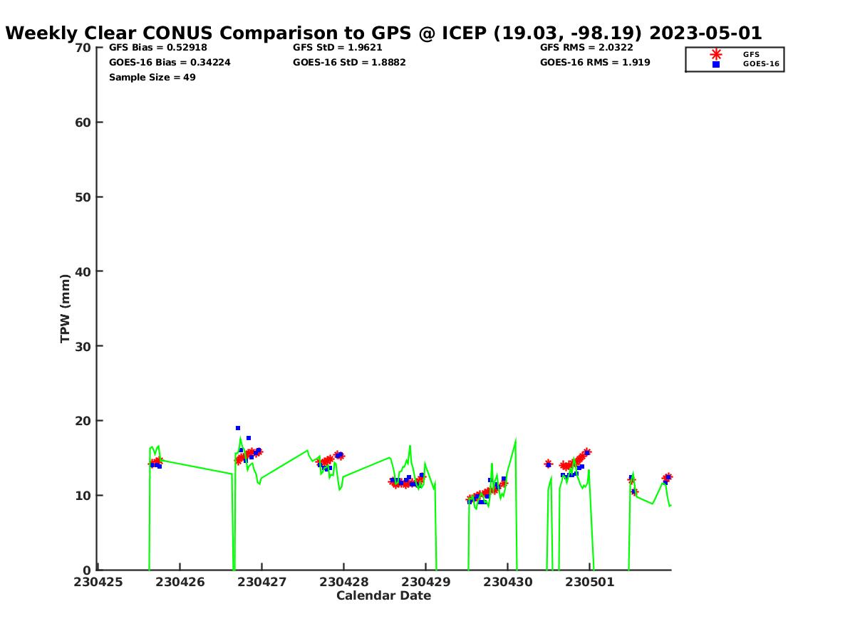Select the highest blue GOES-16 data point
855x641 pixels.
pos(238,428)
